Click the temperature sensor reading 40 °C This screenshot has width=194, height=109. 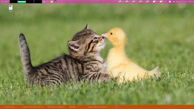click(156, 2)
